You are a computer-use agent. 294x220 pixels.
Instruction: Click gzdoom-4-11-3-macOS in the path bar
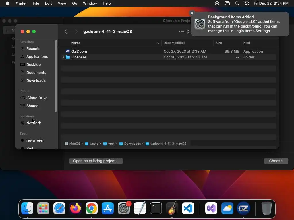click(x=166, y=144)
